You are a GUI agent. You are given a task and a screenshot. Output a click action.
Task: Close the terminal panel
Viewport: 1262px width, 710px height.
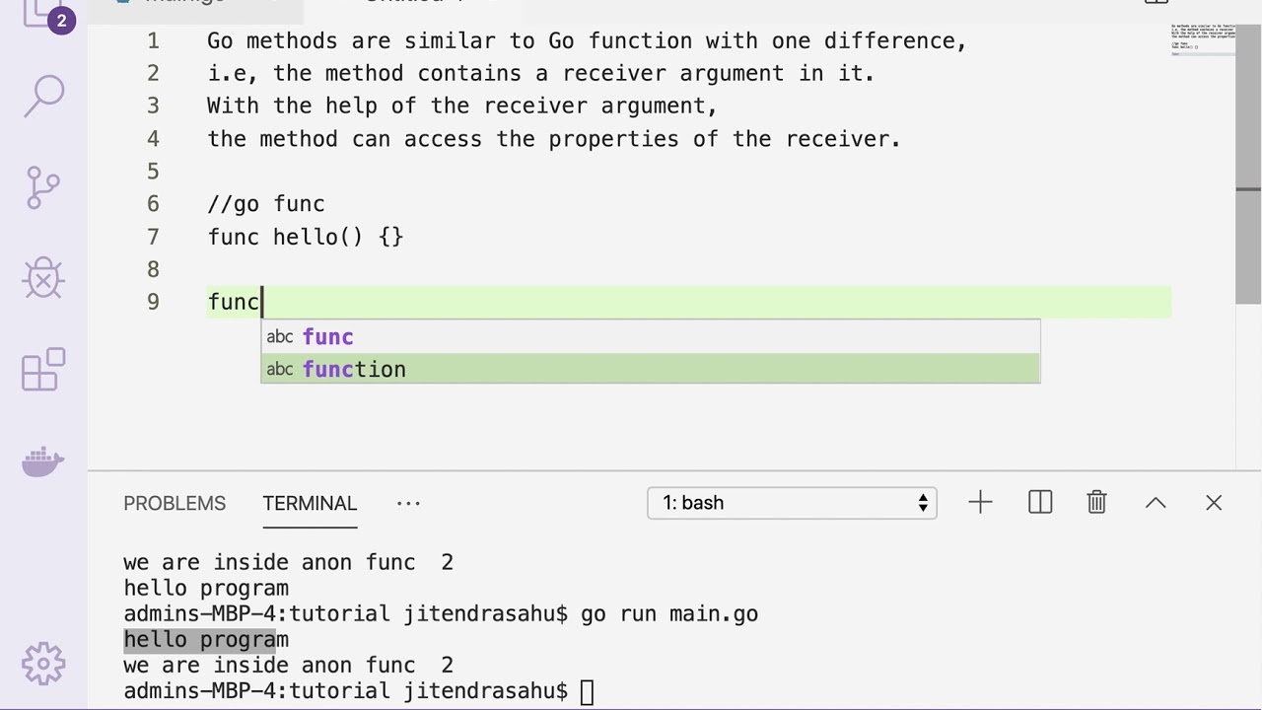pyautogui.click(x=1214, y=503)
